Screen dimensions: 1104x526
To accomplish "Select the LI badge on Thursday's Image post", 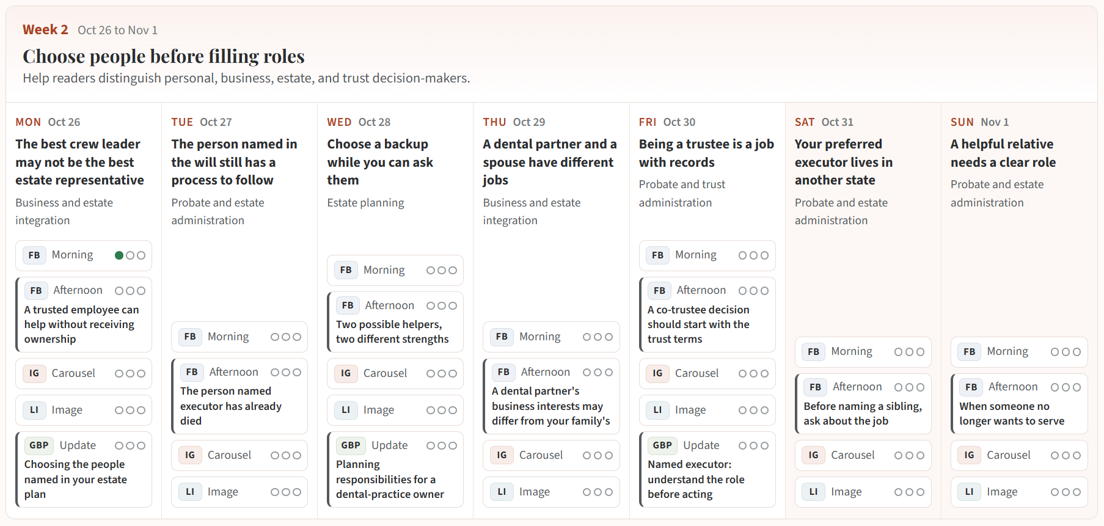I will pos(502,492).
